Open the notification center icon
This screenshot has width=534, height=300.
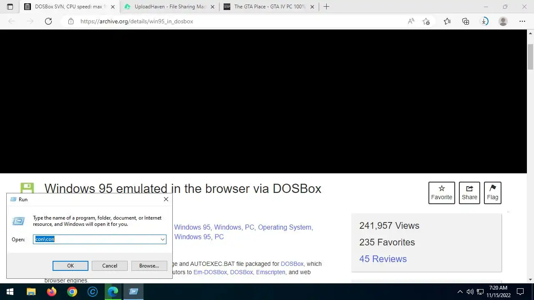520,292
